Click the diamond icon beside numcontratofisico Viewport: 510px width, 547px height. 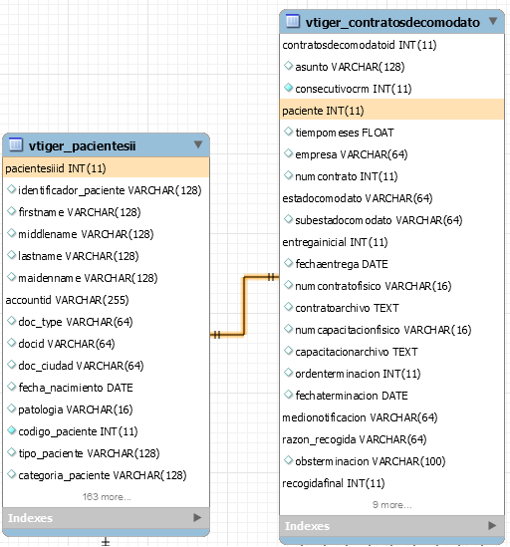[x=288, y=285]
